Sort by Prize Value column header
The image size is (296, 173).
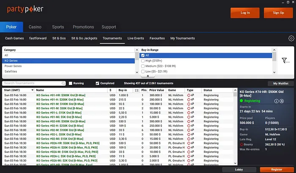tap(157, 90)
